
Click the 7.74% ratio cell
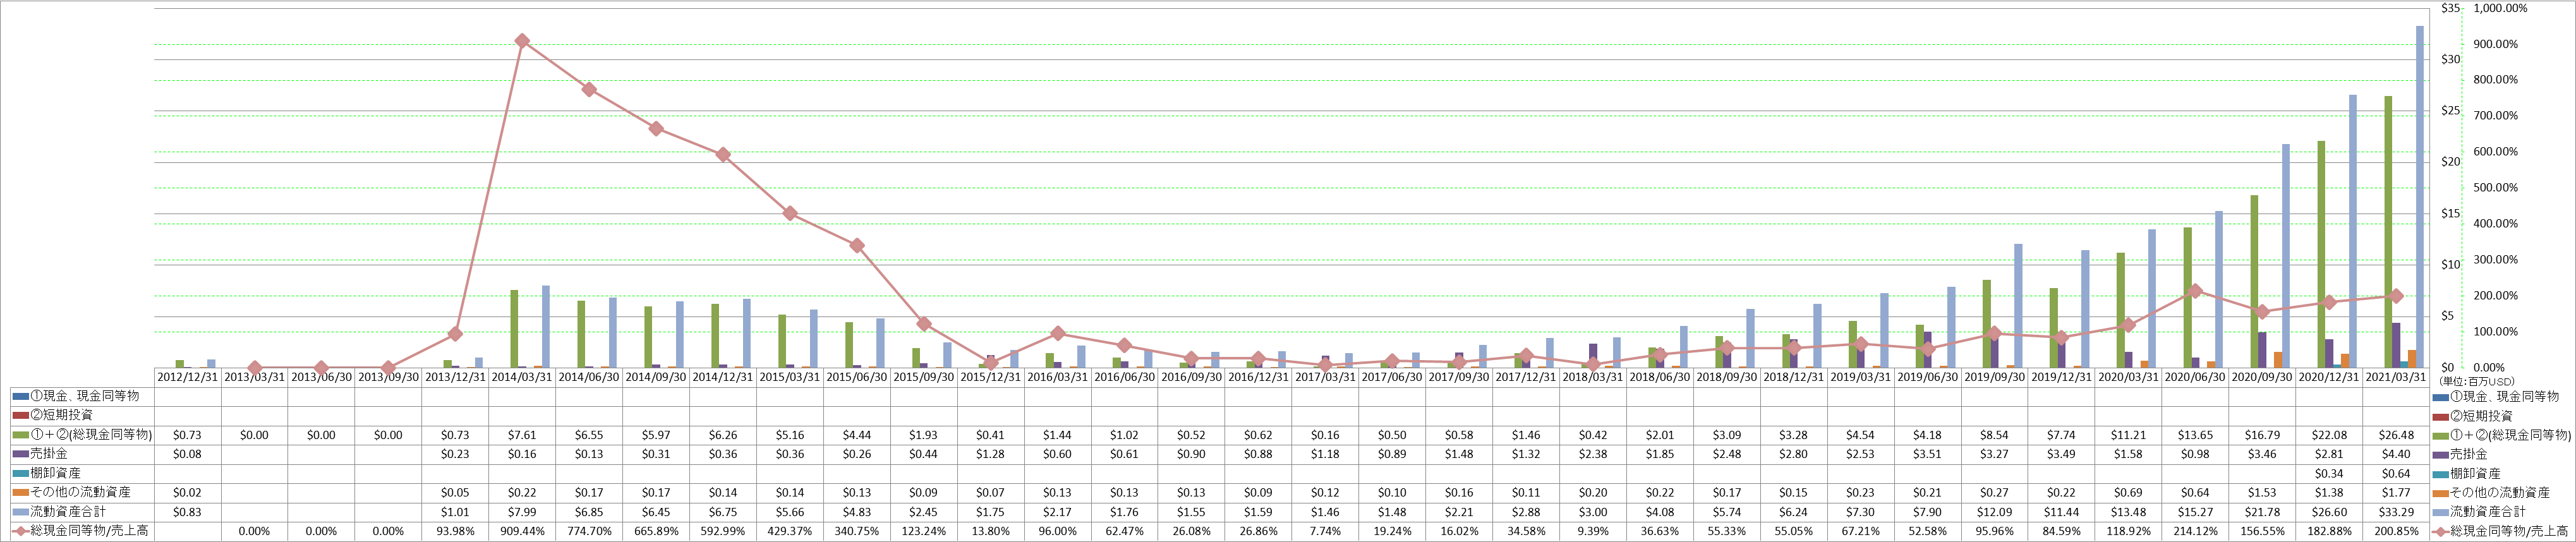1325,531
